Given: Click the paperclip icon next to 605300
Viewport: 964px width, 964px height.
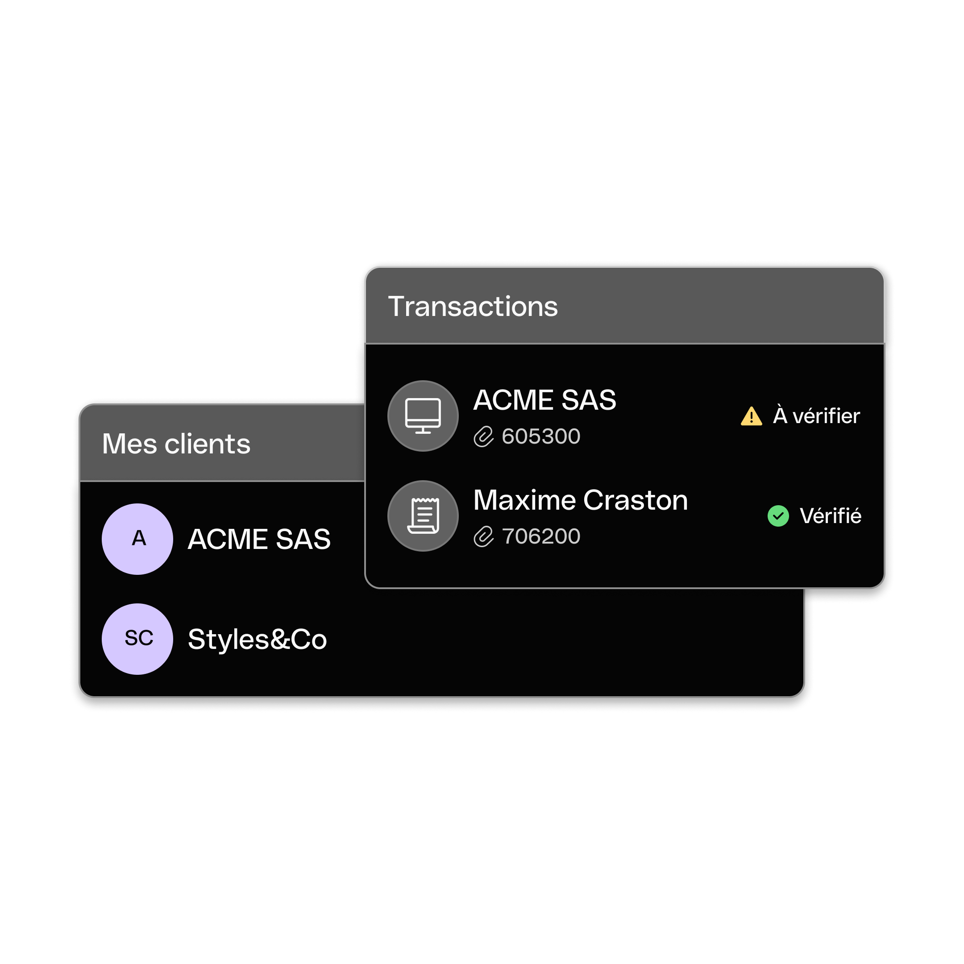Looking at the screenshot, I should tap(483, 436).
